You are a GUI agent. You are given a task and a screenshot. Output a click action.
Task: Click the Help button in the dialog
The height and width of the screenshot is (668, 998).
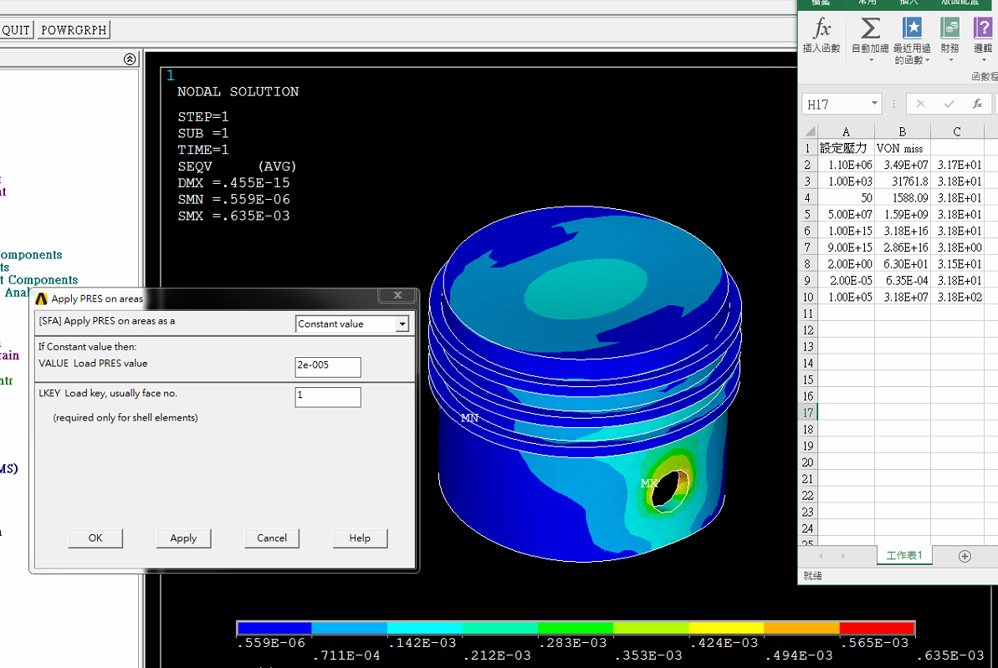[x=360, y=538]
